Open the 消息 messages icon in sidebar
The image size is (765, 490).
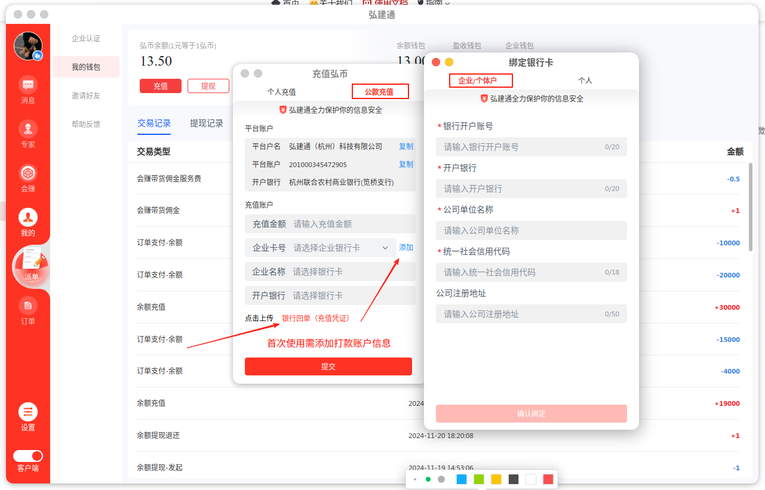pos(28,85)
